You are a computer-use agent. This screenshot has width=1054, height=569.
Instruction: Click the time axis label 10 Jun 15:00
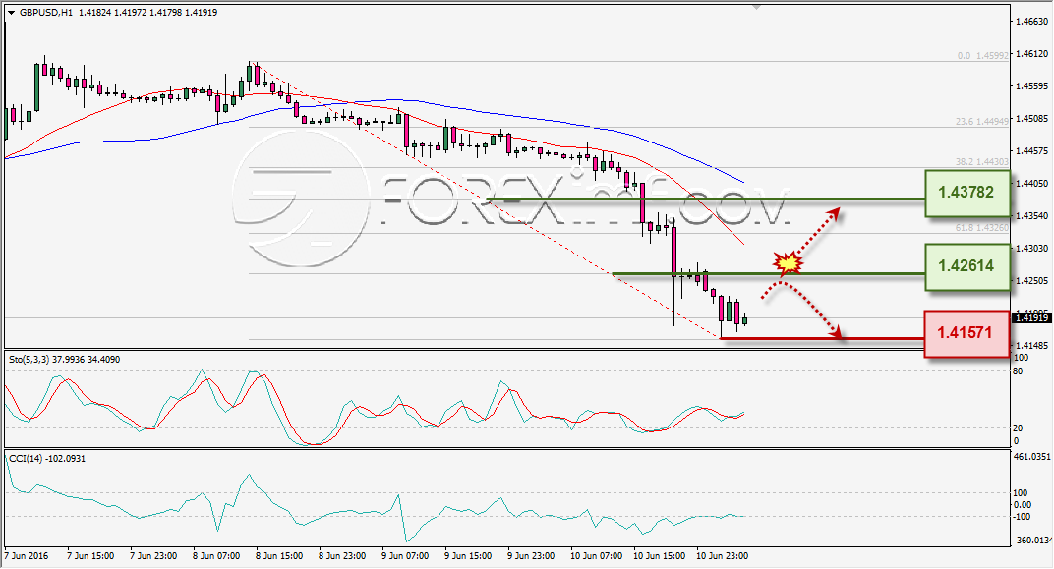pos(660,556)
